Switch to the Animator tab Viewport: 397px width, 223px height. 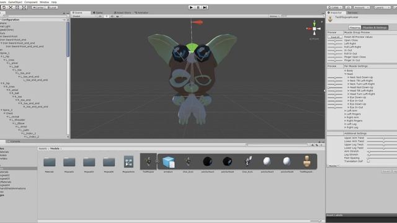point(141,12)
